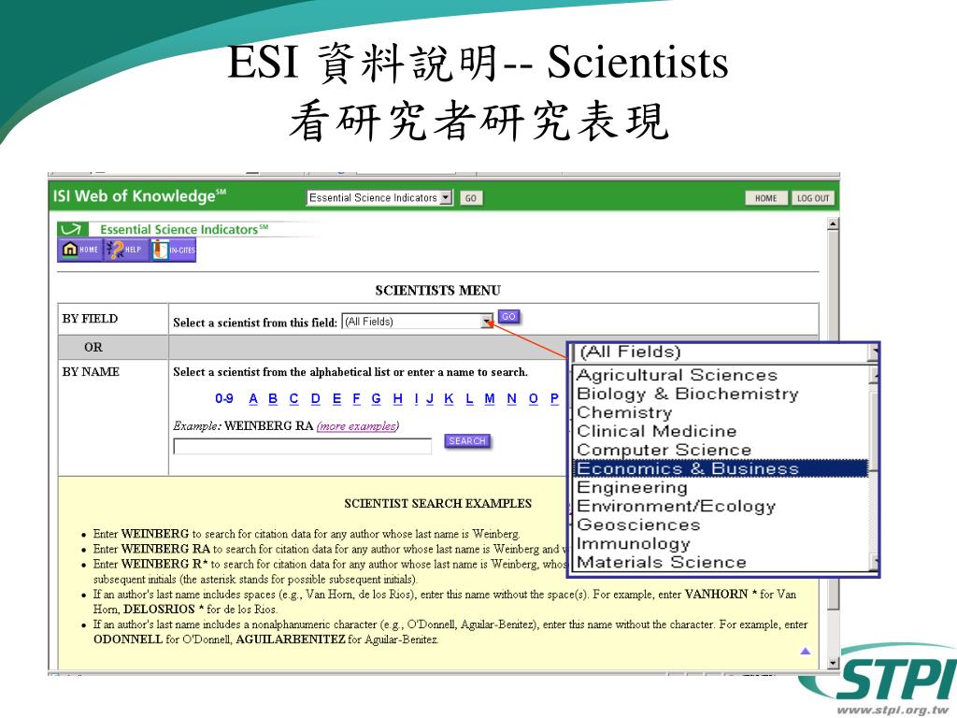
Task: Click the scientist name search input field
Action: [x=302, y=446]
